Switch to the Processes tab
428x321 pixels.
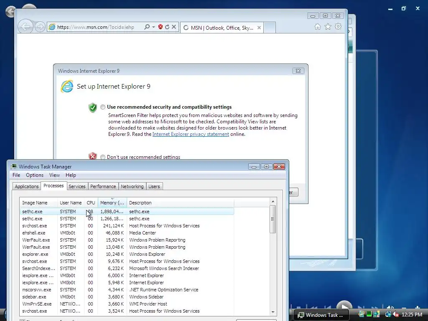[53, 186]
